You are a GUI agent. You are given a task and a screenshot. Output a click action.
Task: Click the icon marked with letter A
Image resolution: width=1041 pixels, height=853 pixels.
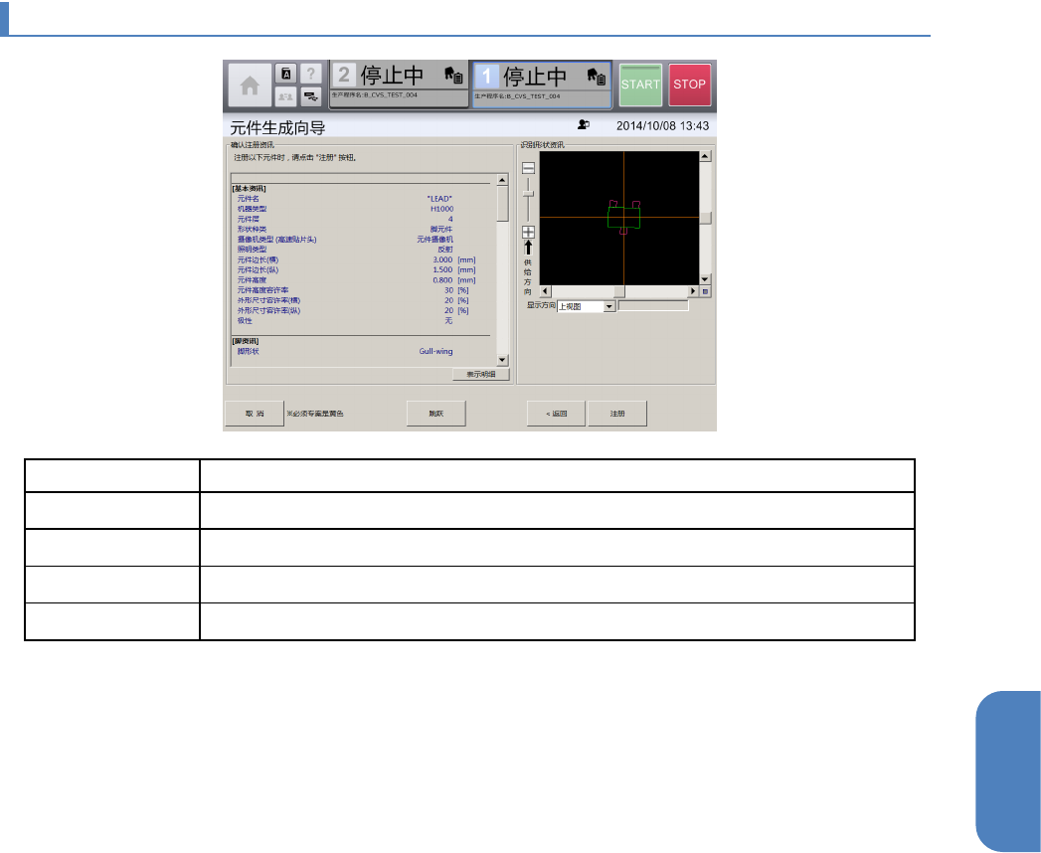tap(286, 74)
